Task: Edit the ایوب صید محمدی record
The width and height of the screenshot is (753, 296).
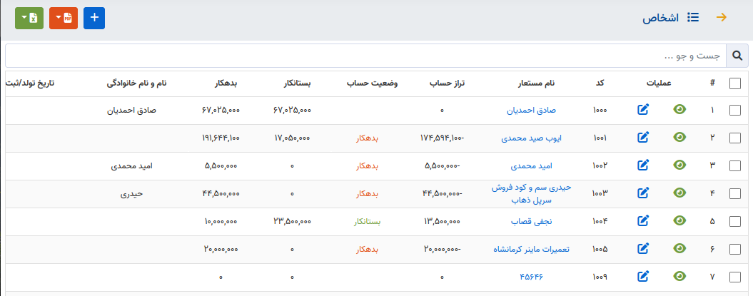Action: 643,138
